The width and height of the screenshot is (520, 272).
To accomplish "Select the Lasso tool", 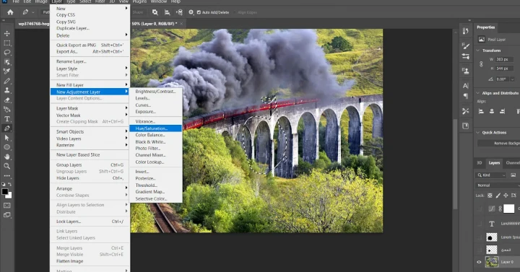I will pyautogui.click(x=7, y=53).
